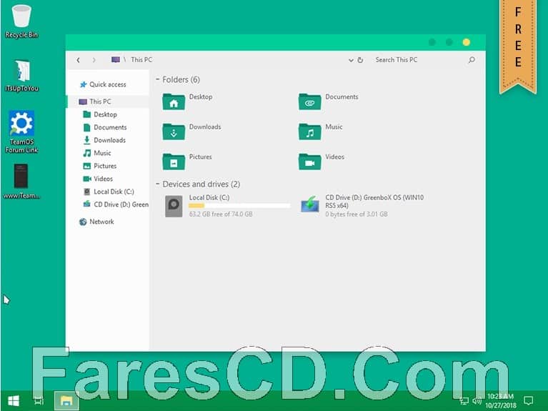Click the 'Folders (6)' header text
The height and width of the screenshot is (411, 548).
click(x=181, y=79)
